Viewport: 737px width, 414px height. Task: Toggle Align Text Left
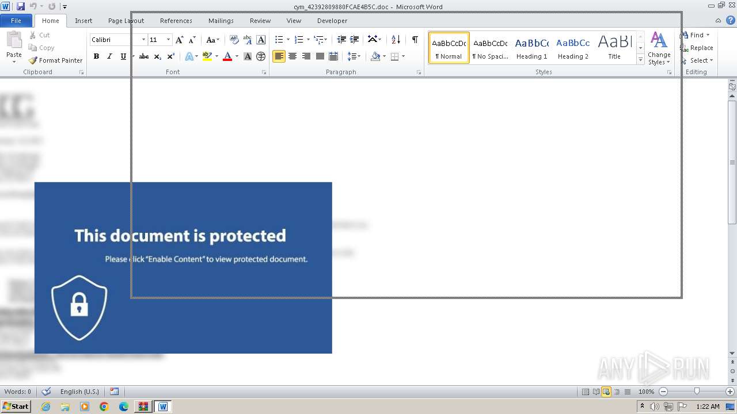pos(279,56)
